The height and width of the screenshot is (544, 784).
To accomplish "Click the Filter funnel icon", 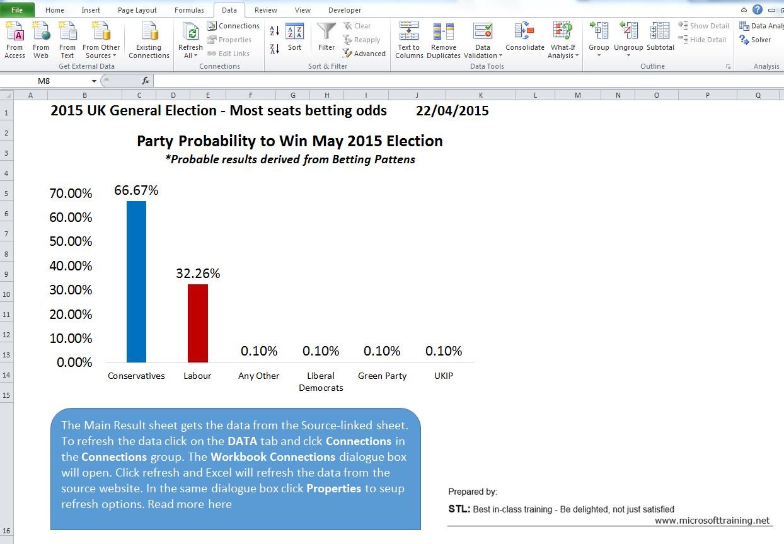I will tap(326, 32).
